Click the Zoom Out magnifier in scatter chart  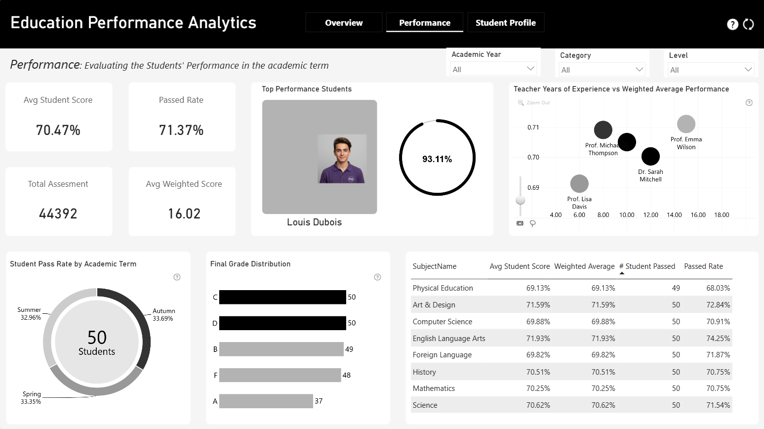pos(521,103)
